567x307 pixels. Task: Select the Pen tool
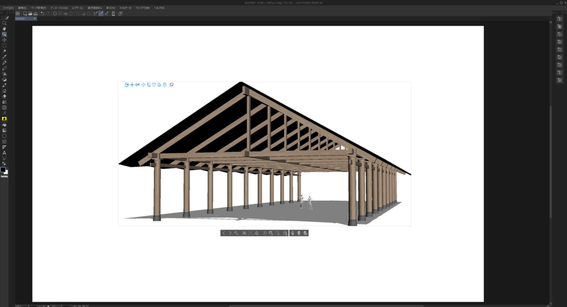coord(4,63)
